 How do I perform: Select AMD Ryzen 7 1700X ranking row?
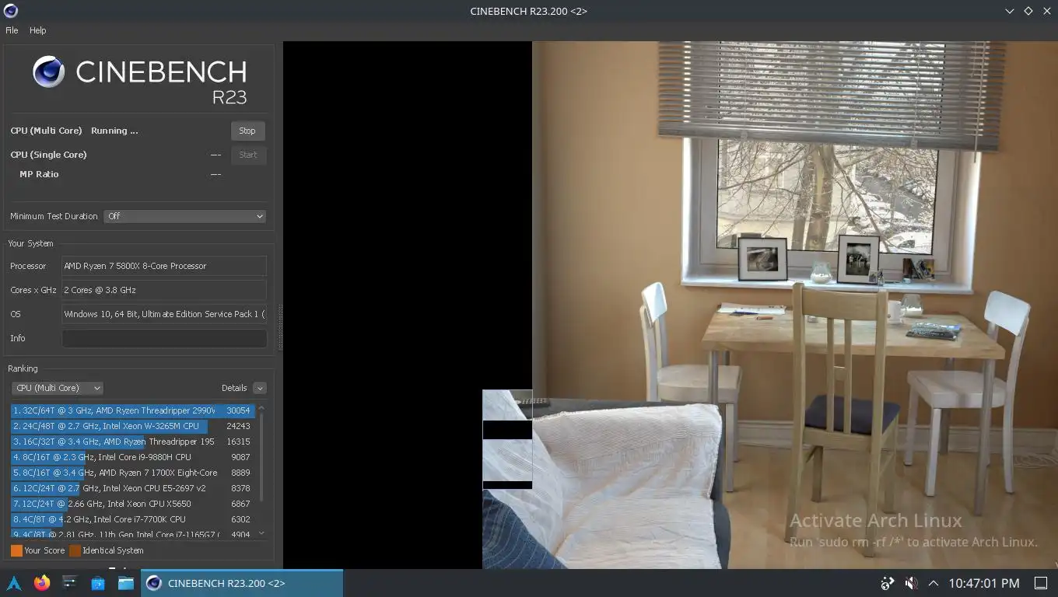tap(132, 473)
